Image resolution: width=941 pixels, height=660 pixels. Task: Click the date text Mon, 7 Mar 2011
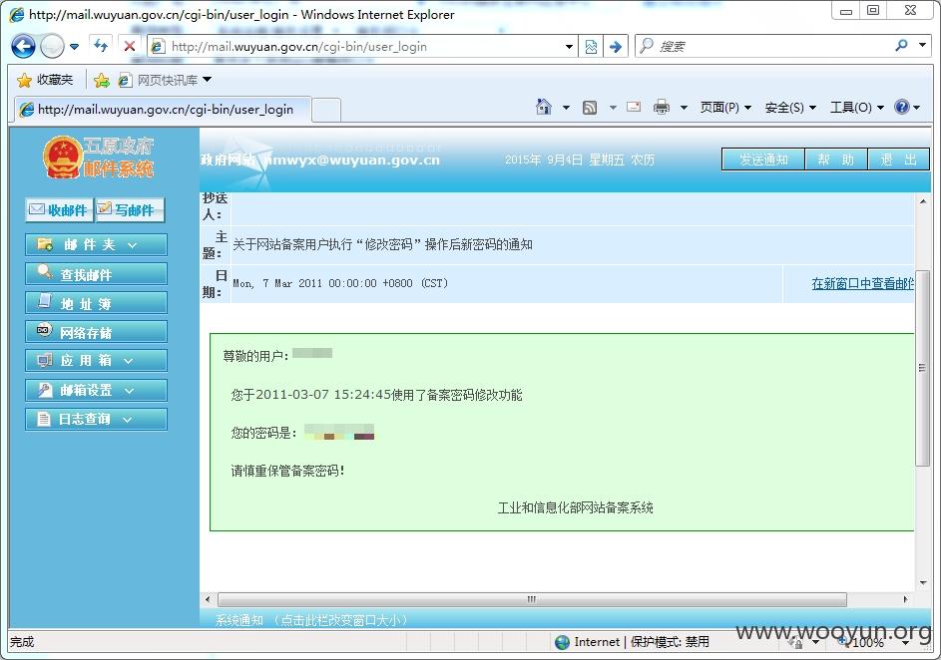pyautogui.click(x=340, y=283)
